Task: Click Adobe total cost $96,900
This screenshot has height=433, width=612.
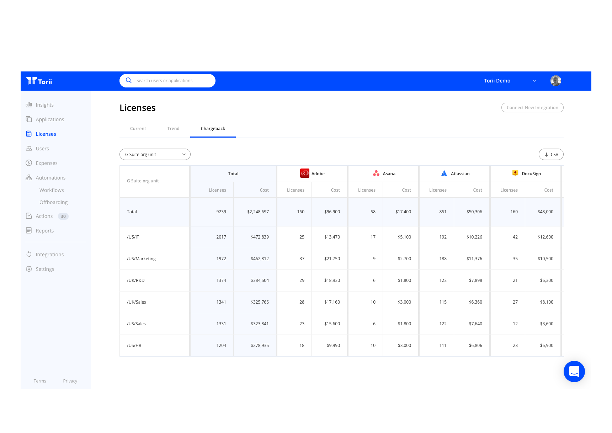Action: pyautogui.click(x=332, y=212)
